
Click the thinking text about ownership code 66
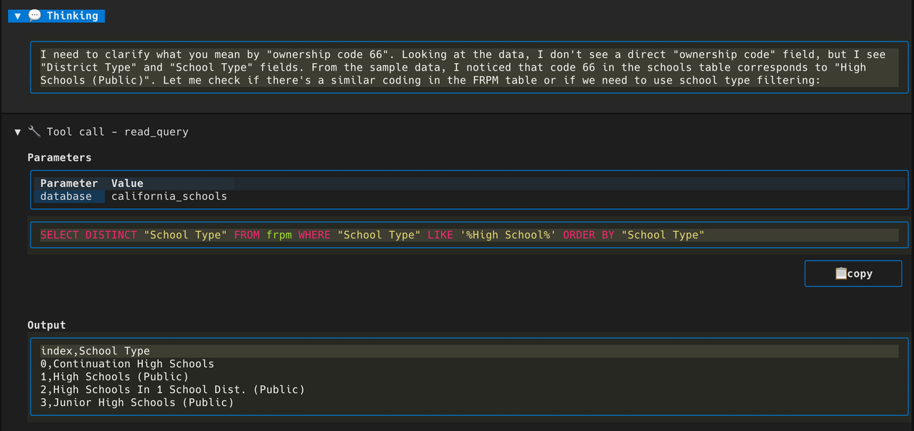(x=464, y=67)
